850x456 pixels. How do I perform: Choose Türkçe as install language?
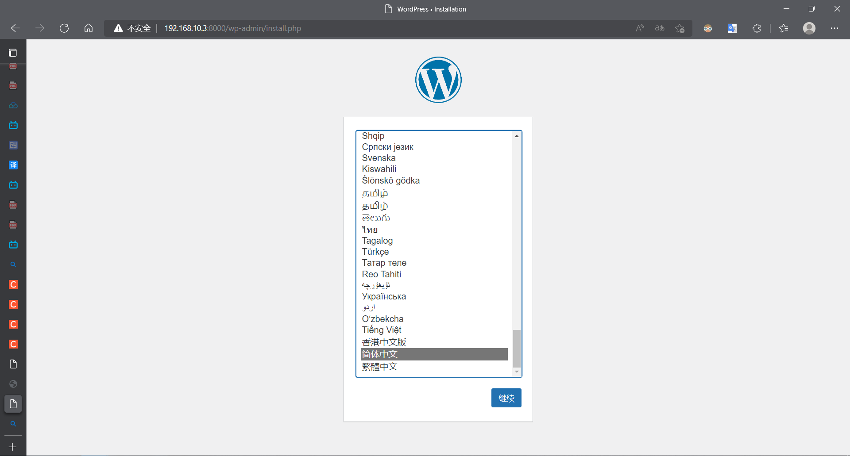point(434,252)
